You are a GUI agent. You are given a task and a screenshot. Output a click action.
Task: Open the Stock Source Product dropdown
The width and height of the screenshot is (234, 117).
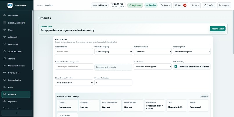(x=74, y=82)
